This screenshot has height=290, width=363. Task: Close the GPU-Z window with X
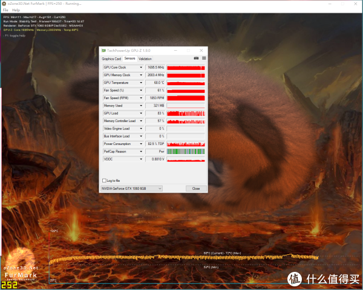click(x=201, y=50)
